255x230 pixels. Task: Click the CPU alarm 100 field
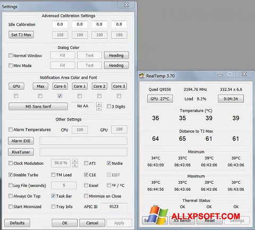80,130
